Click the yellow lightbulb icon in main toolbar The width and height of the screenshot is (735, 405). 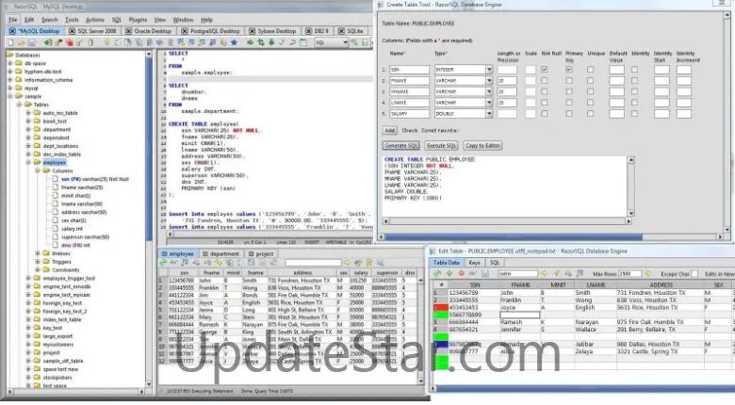(x=106, y=42)
